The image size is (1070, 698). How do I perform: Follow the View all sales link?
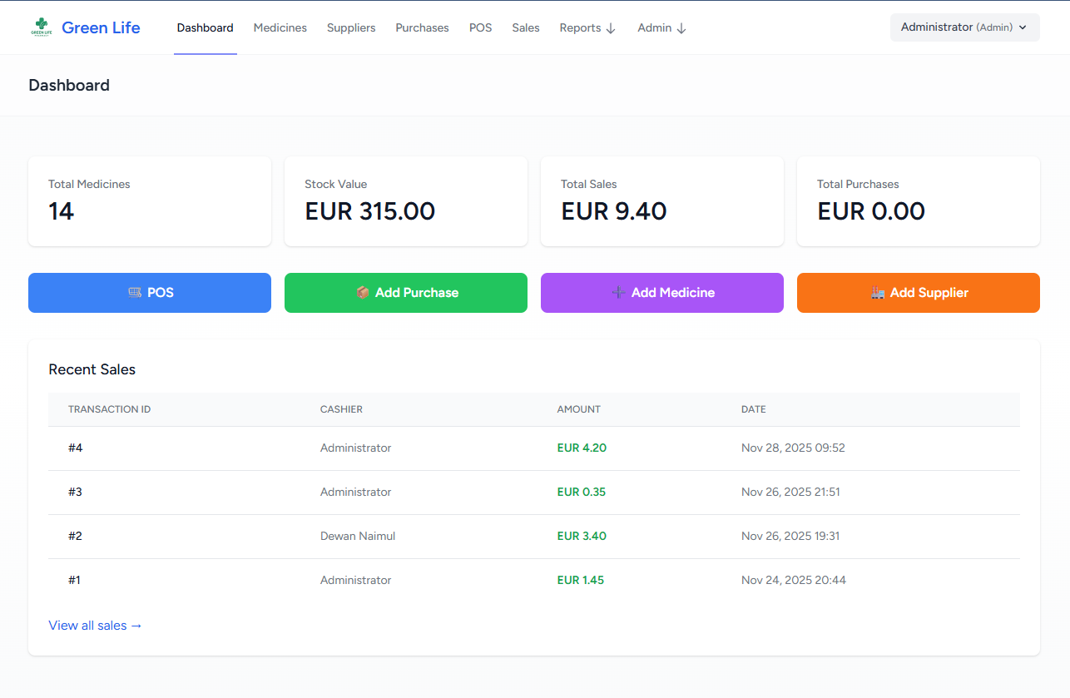[x=96, y=626]
